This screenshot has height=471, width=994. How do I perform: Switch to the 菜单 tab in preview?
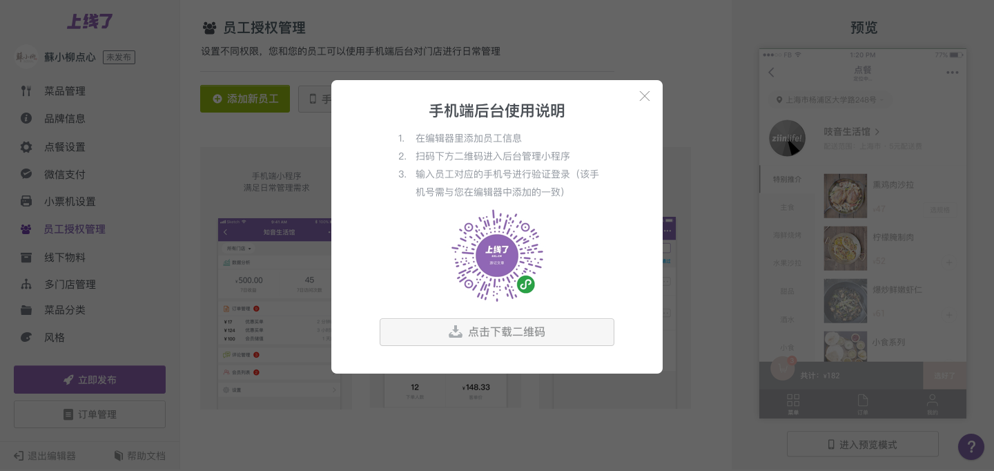(x=793, y=404)
